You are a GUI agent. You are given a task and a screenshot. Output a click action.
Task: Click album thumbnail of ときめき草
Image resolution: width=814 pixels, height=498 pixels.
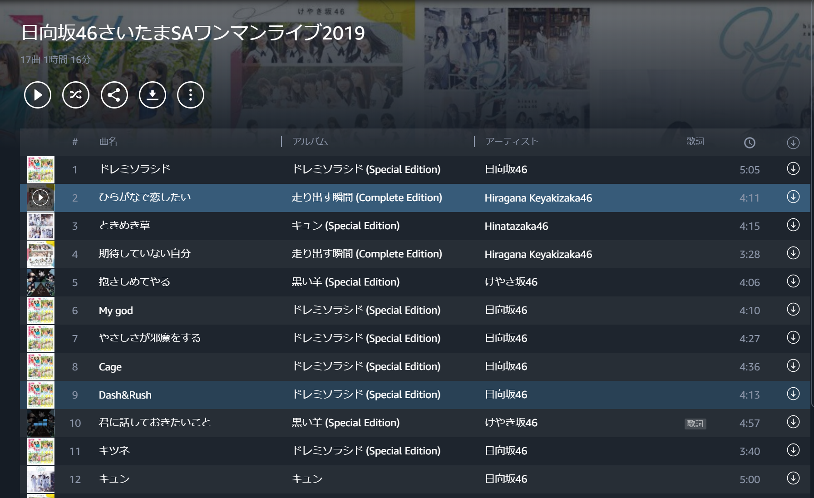tap(41, 226)
